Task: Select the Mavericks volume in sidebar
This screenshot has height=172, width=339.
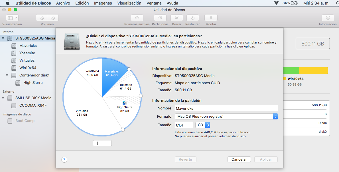Action: coord(28,46)
